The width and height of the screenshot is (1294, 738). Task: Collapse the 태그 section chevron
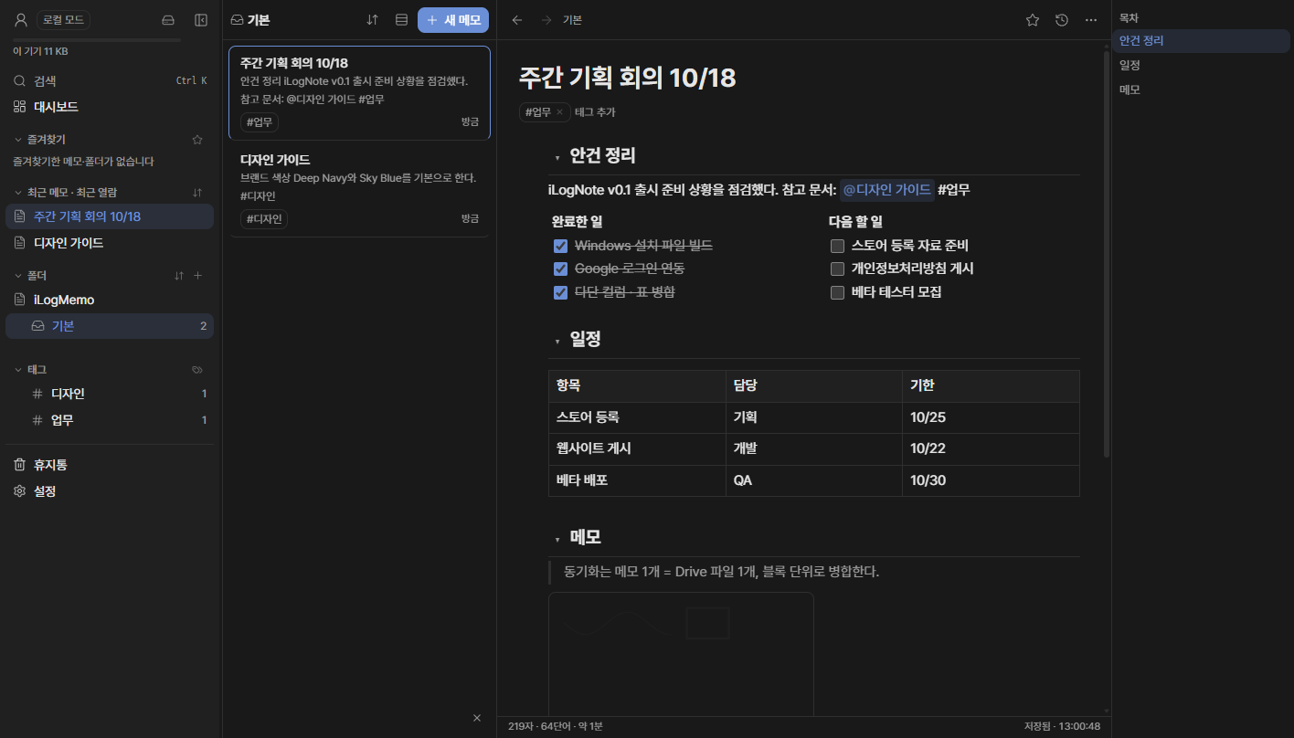(18, 369)
